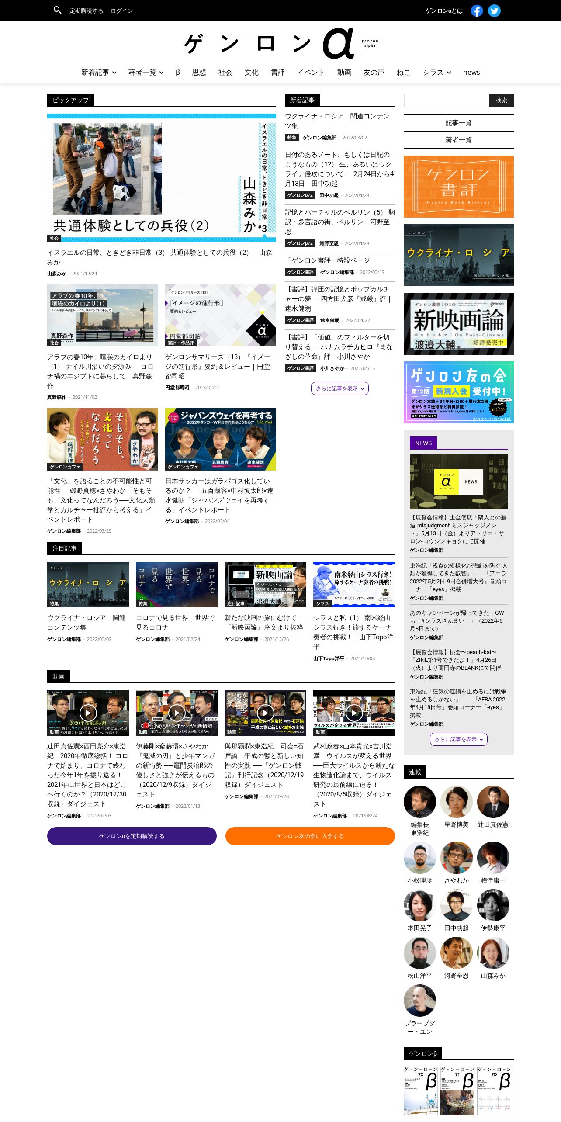Image resolution: width=561 pixels, height=1122 pixels.
Task: Play the 鬼滅の刃 video thumbnail
Action: click(177, 713)
